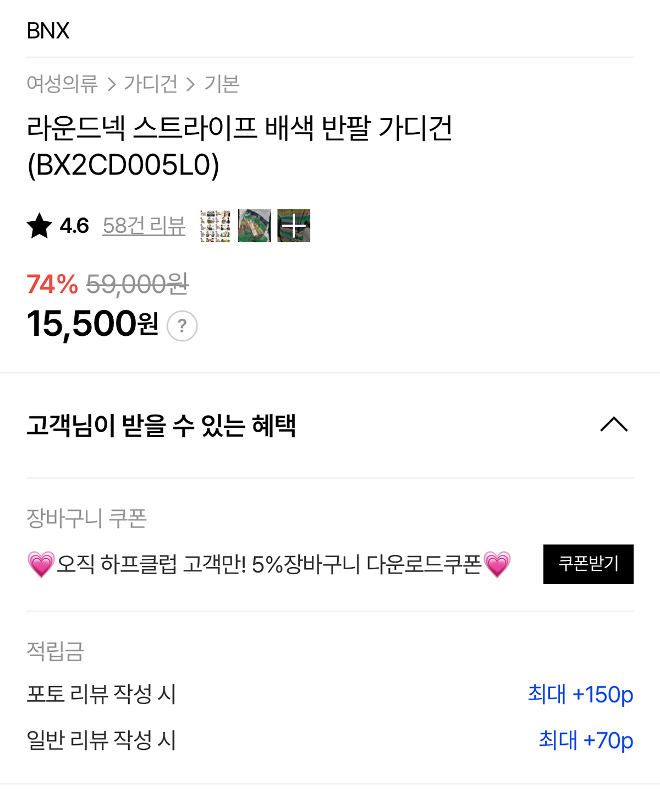Click the 최대 +150p photo review points
This screenshot has width=660, height=790.
(x=580, y=694)
